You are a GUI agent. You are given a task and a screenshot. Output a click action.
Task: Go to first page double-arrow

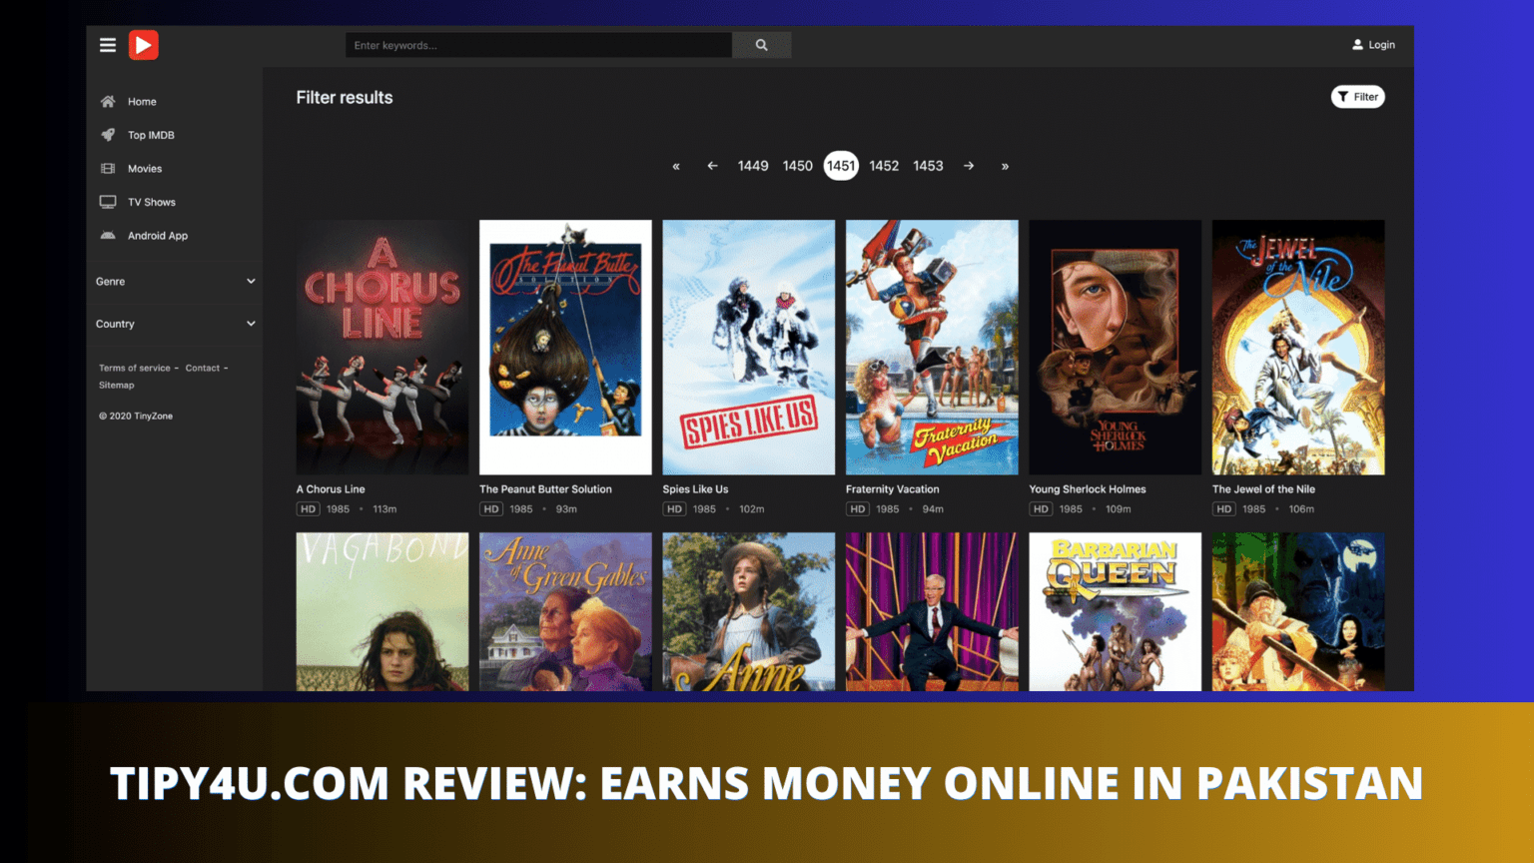[676, 166]
